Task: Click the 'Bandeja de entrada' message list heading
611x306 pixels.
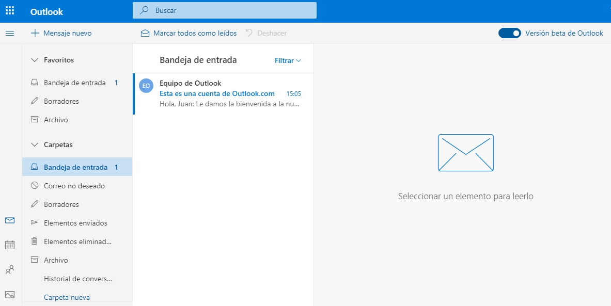Action: (198, 60)
